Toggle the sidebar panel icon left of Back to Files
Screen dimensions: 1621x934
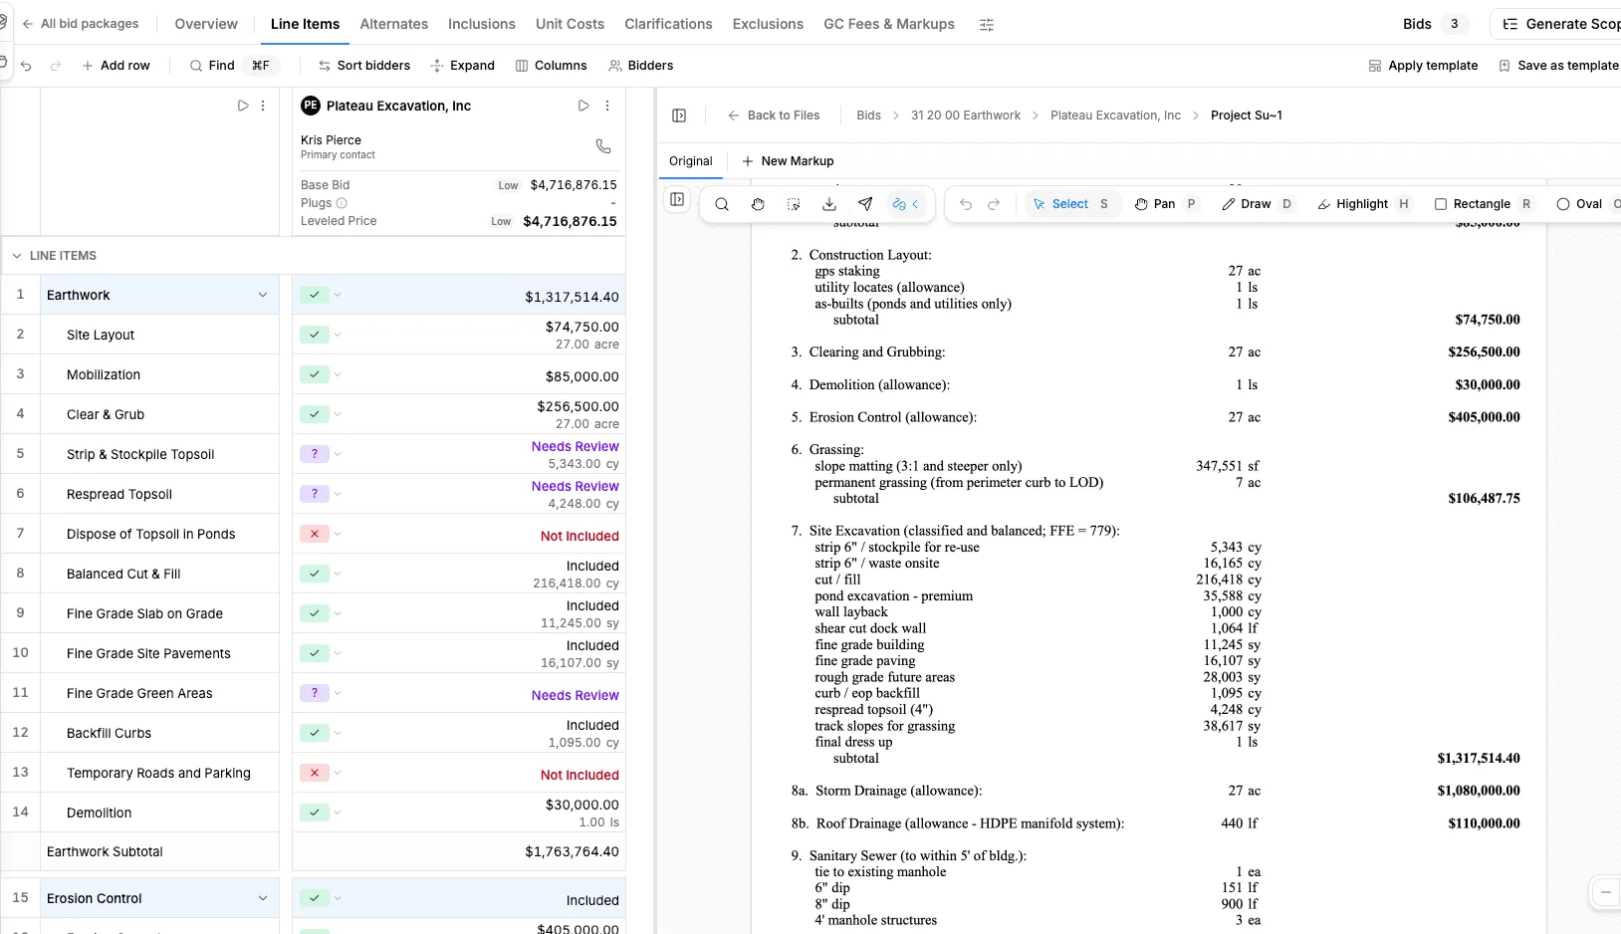pos(679,116)
